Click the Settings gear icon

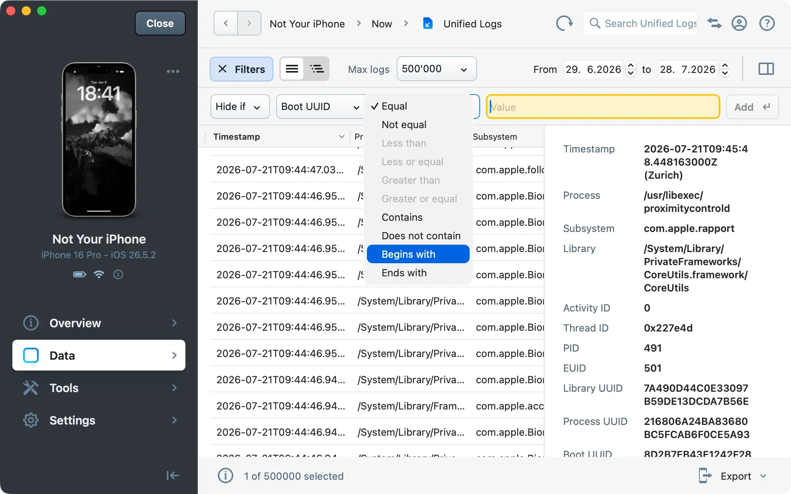point(31,420)
